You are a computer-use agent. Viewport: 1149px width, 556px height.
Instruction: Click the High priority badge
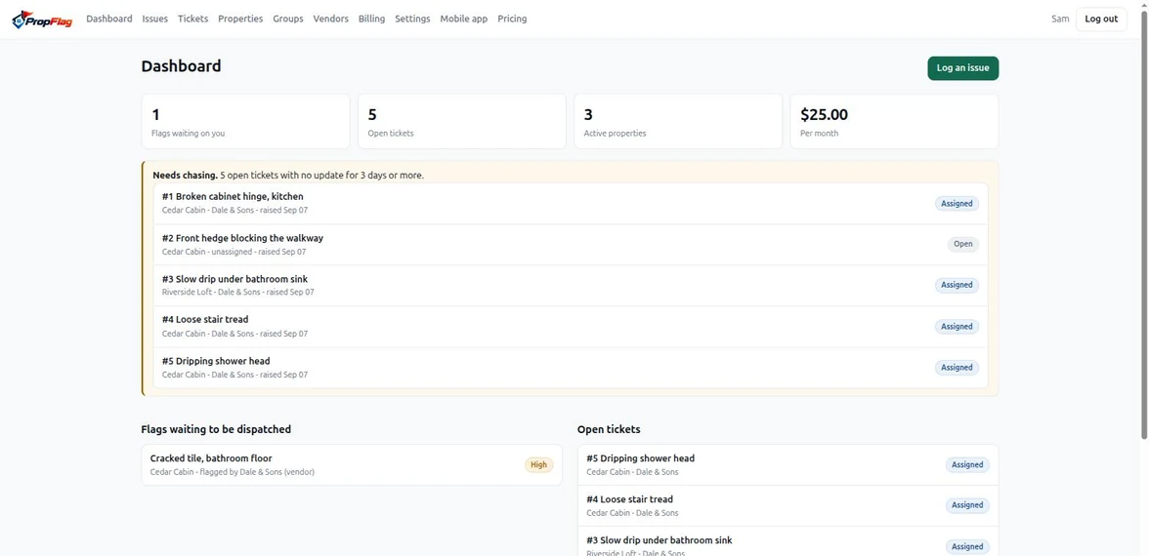click(x=538, y=464)
